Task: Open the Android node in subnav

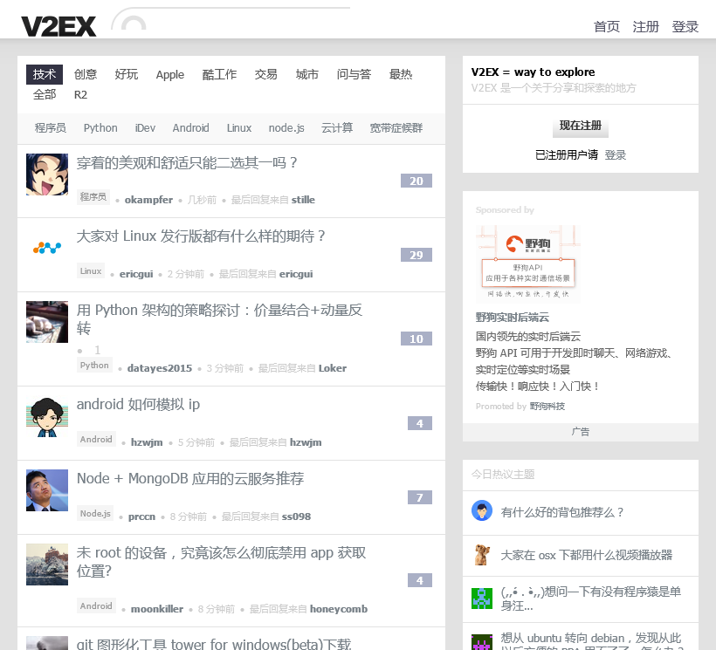Action: pos(191,128)
